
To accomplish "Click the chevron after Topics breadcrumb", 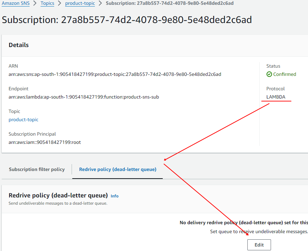I will point(60,3).
